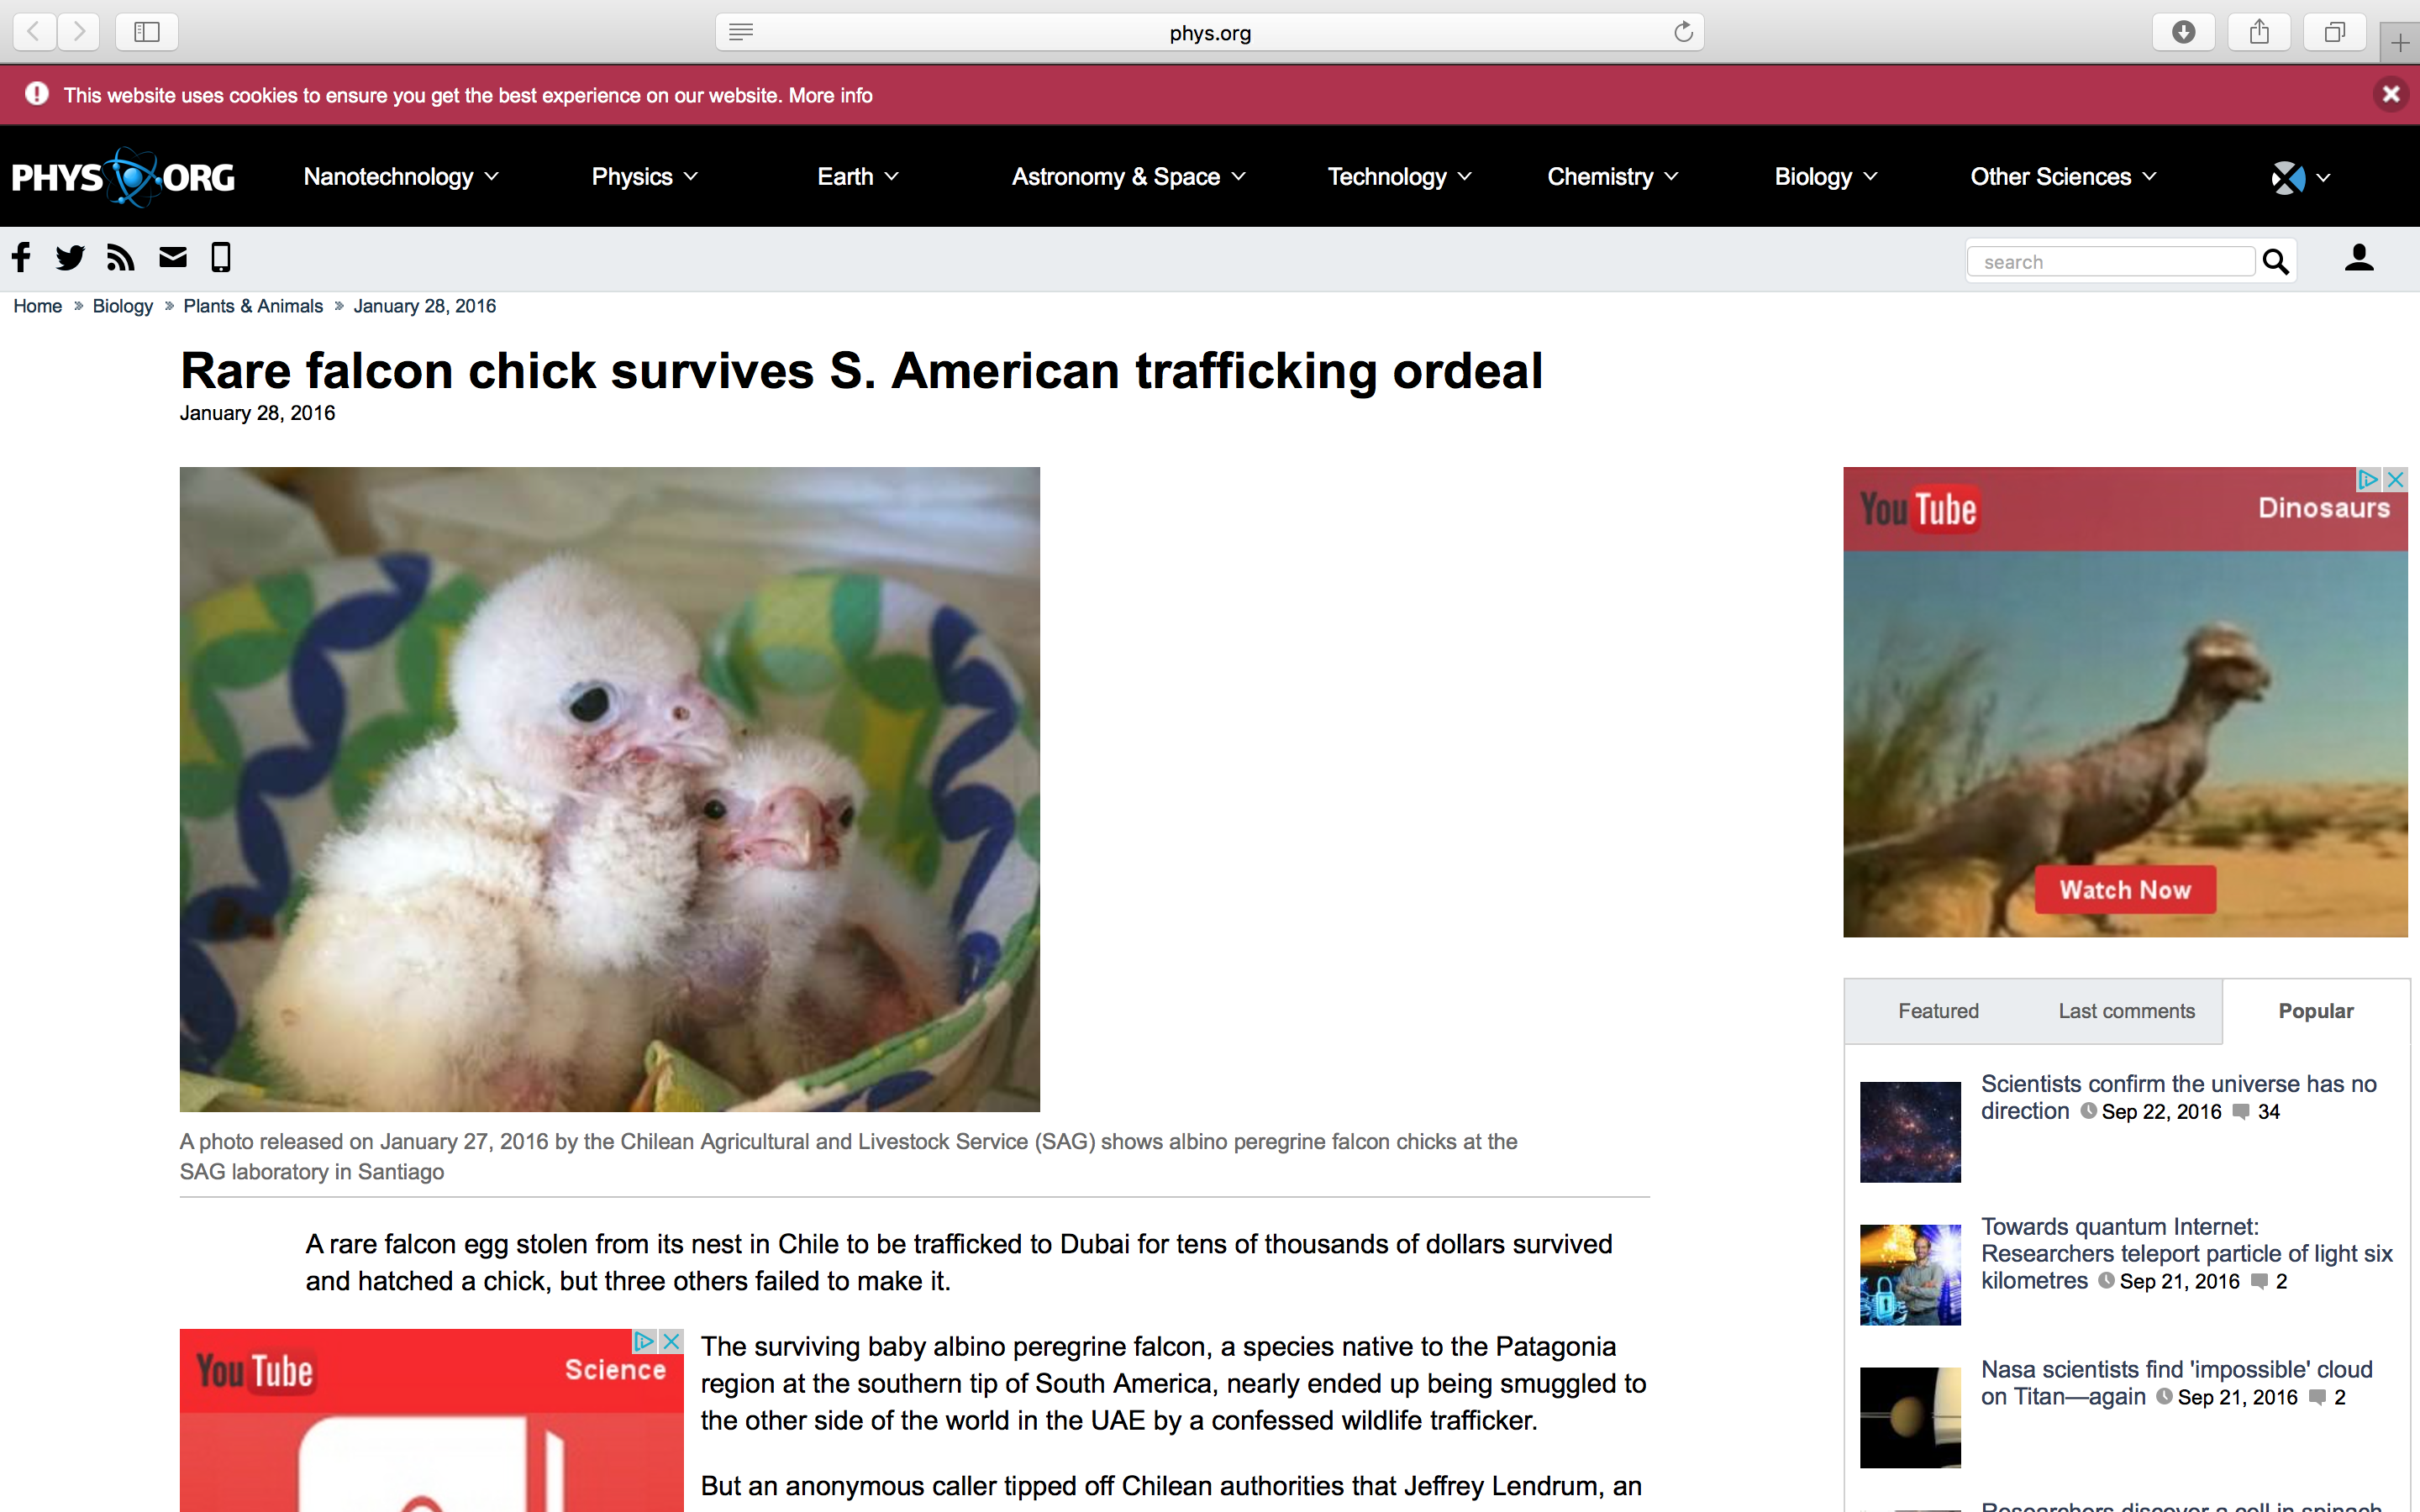Toggle the Safari sidebar button
This screenshot has height=1512, width=2420.
pos(147,32)
